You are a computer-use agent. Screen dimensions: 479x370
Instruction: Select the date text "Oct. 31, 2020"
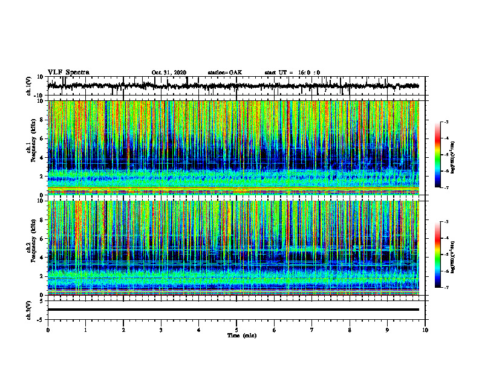[169, 73]
